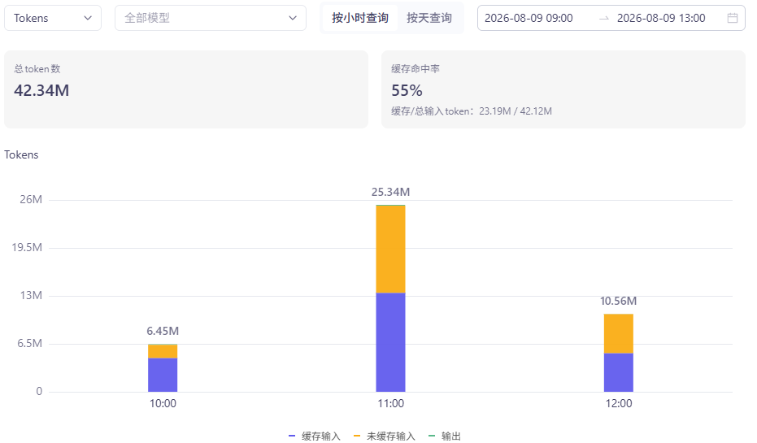The image size is (757, 443).
Task: Toggle 缓存输入 legend series
Action: click(x=315, y=436)
